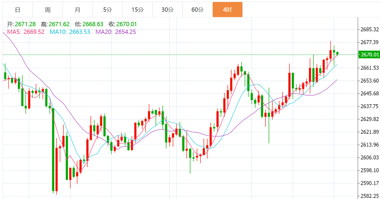
Task: Select the 15分 interval tab
Action: (138, 10)
